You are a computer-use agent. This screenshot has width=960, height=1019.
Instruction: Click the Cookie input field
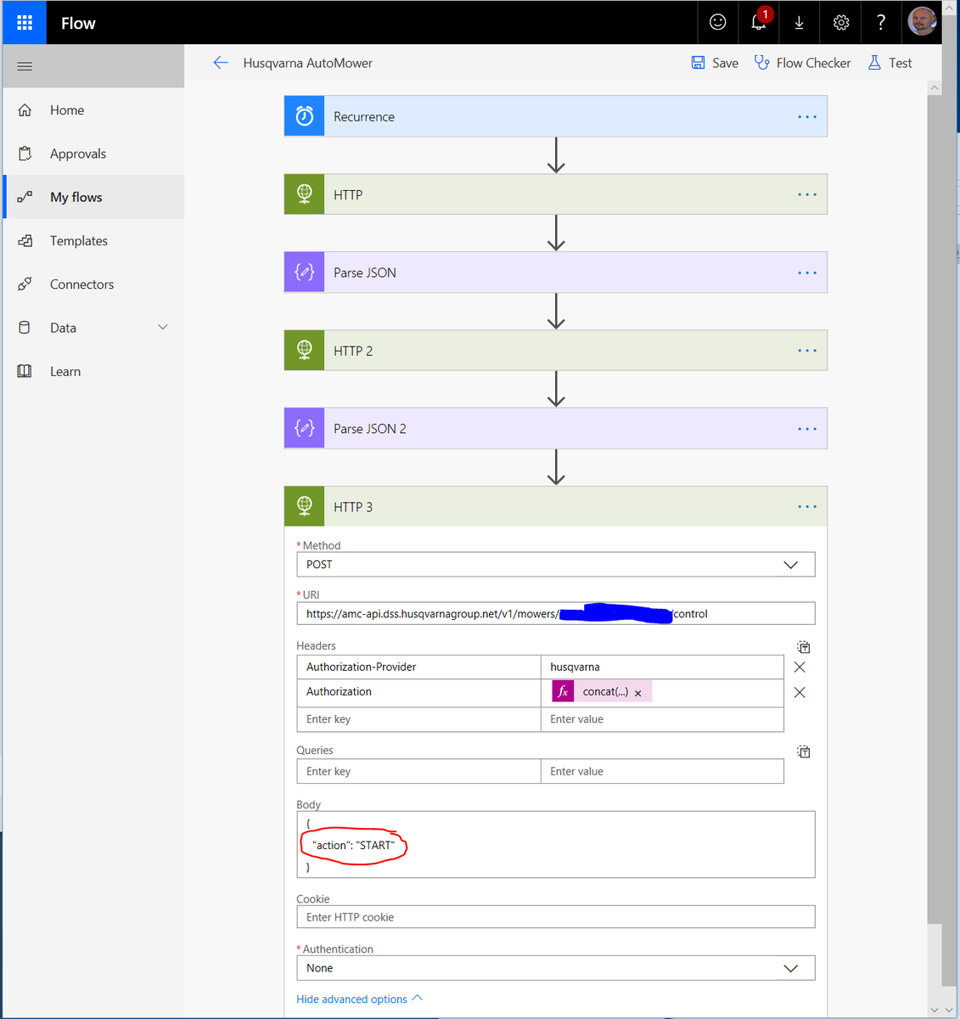pyautogui.click(x=556, y=917)
